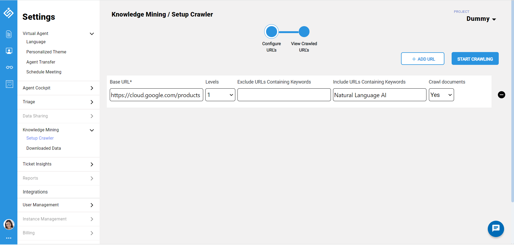Remove the URL row with the minus icon
The image size is (514, 245).
[x=501, y=95]
